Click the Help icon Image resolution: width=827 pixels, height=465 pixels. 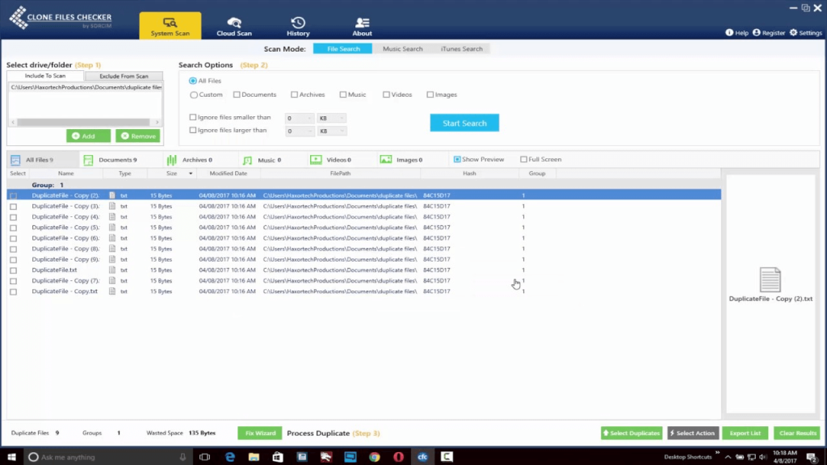729,33
